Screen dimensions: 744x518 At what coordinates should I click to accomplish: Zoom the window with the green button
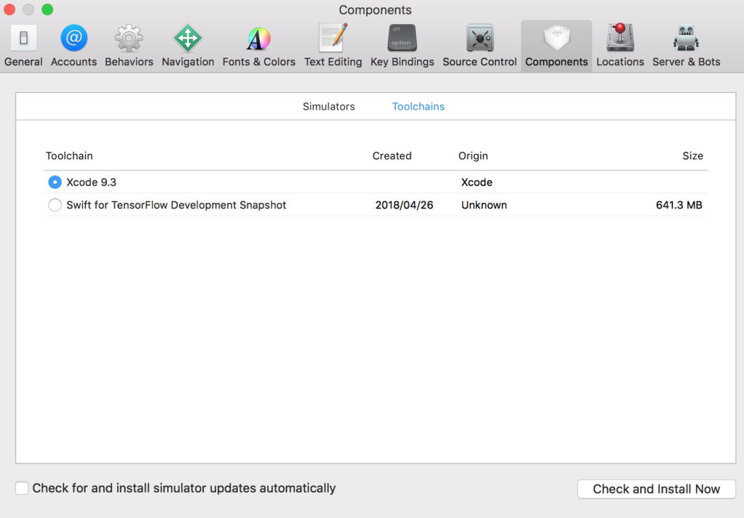point(47,9)
